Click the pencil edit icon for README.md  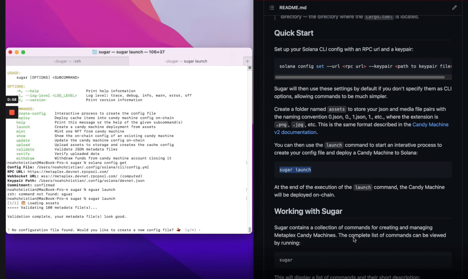tap(454, 7)
